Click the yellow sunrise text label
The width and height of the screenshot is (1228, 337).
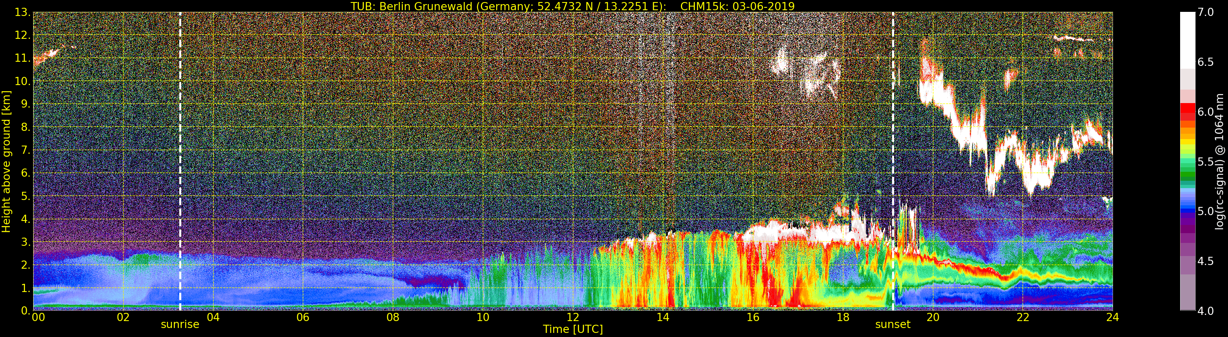(x=180, y=325)
